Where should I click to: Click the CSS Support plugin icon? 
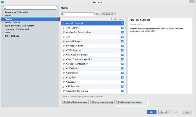(64, 86)
